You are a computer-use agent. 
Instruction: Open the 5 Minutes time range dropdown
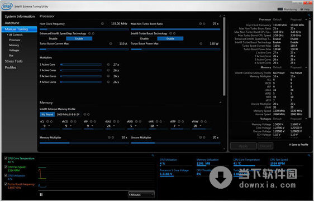(x=141, y=195)
